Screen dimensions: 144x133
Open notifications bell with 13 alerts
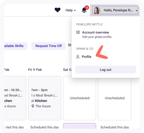pyautogui.click(x=84, y=10)
